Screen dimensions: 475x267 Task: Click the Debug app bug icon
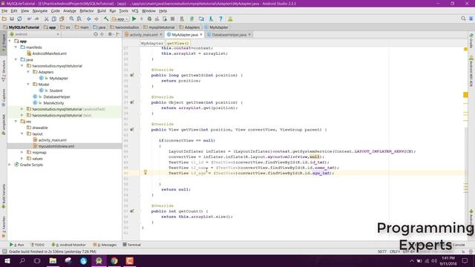149,19
